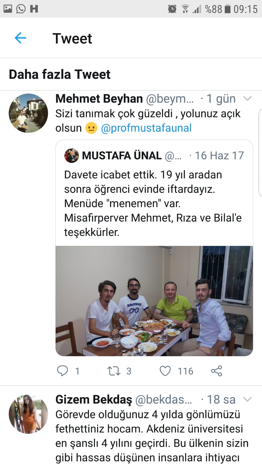Open reply icon under Mehmet Beyhan's tweet
This screenshot has width=262, height=466.
point(62,371)
